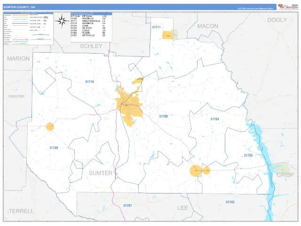Image resolution: width=301 pixels, height=226 pixels.
Task: Click ZIP code label 31787 on map
Action: 127,206
